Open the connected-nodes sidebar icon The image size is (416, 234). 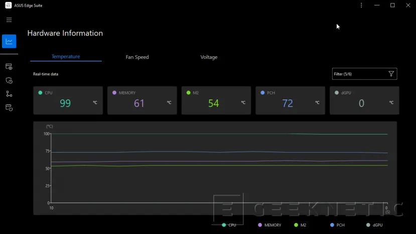click(x=9, y=94)
